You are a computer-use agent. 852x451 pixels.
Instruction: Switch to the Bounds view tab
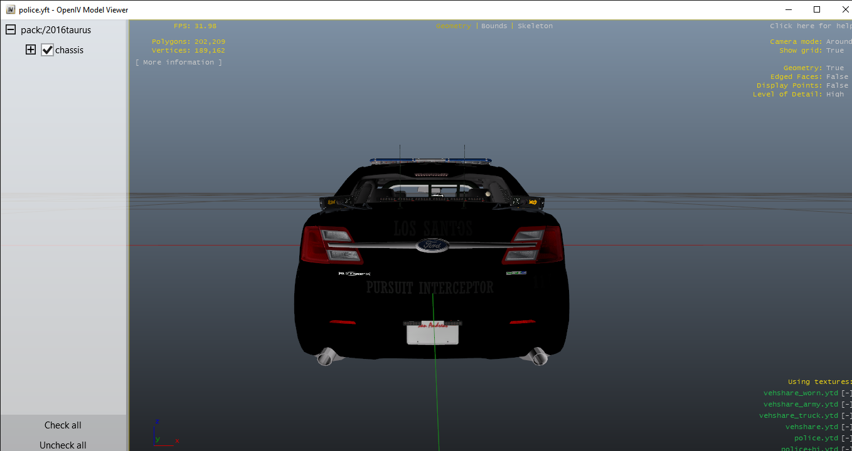click(x=494, y=26)
